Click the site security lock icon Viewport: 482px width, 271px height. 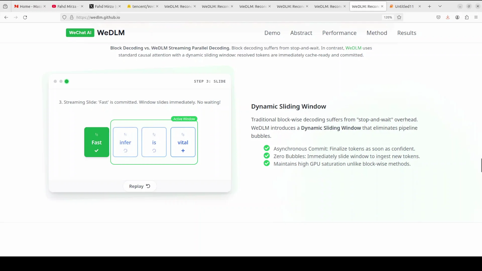pos(72,17)
